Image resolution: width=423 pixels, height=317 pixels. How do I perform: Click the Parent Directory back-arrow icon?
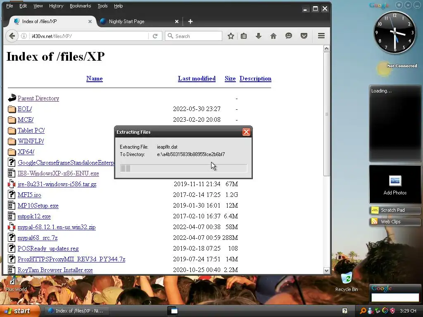12,98
